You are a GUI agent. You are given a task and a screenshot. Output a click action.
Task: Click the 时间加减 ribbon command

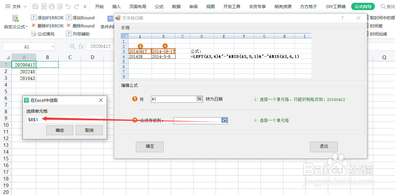pos(378,34)
